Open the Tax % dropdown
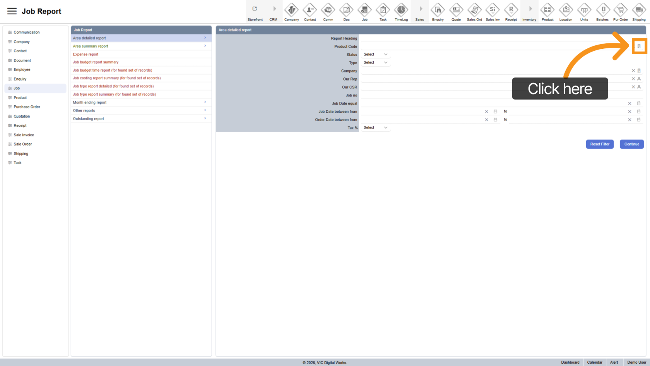650x366 pixels. [x=375, y=128]
